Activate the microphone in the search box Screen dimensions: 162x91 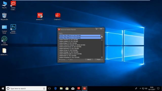[x=44, y=88]
